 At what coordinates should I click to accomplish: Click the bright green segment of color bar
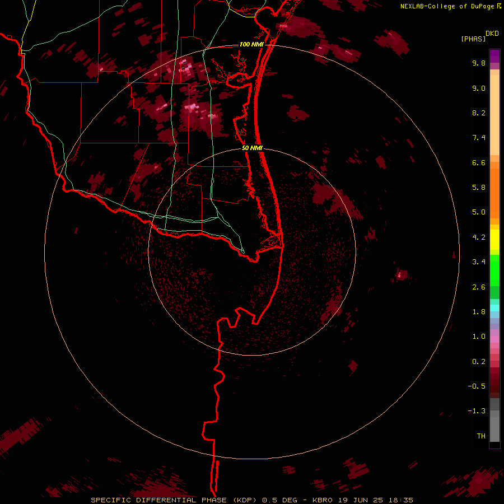494,270
